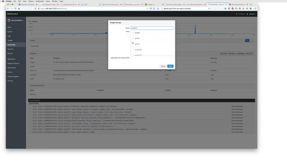Viewport: 287px width, 161px height.
Task: Apply the Bridge Settings
Action: pos(170,66)
